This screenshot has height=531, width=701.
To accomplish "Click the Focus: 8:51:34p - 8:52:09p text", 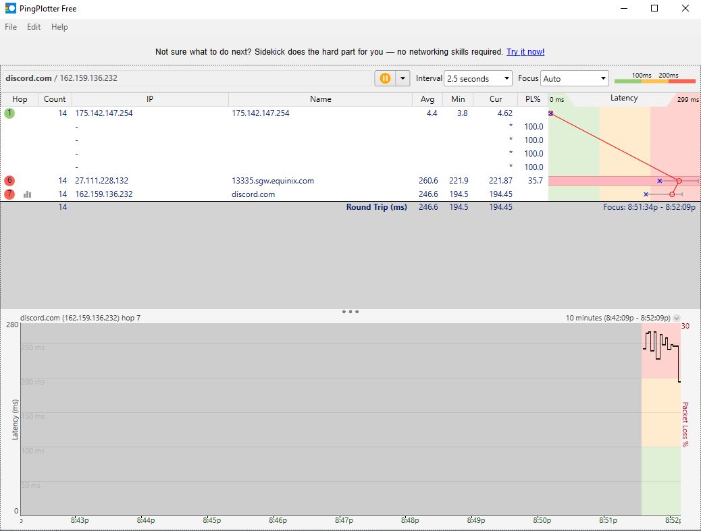I will pyautogui.click(x=649, y=207).
